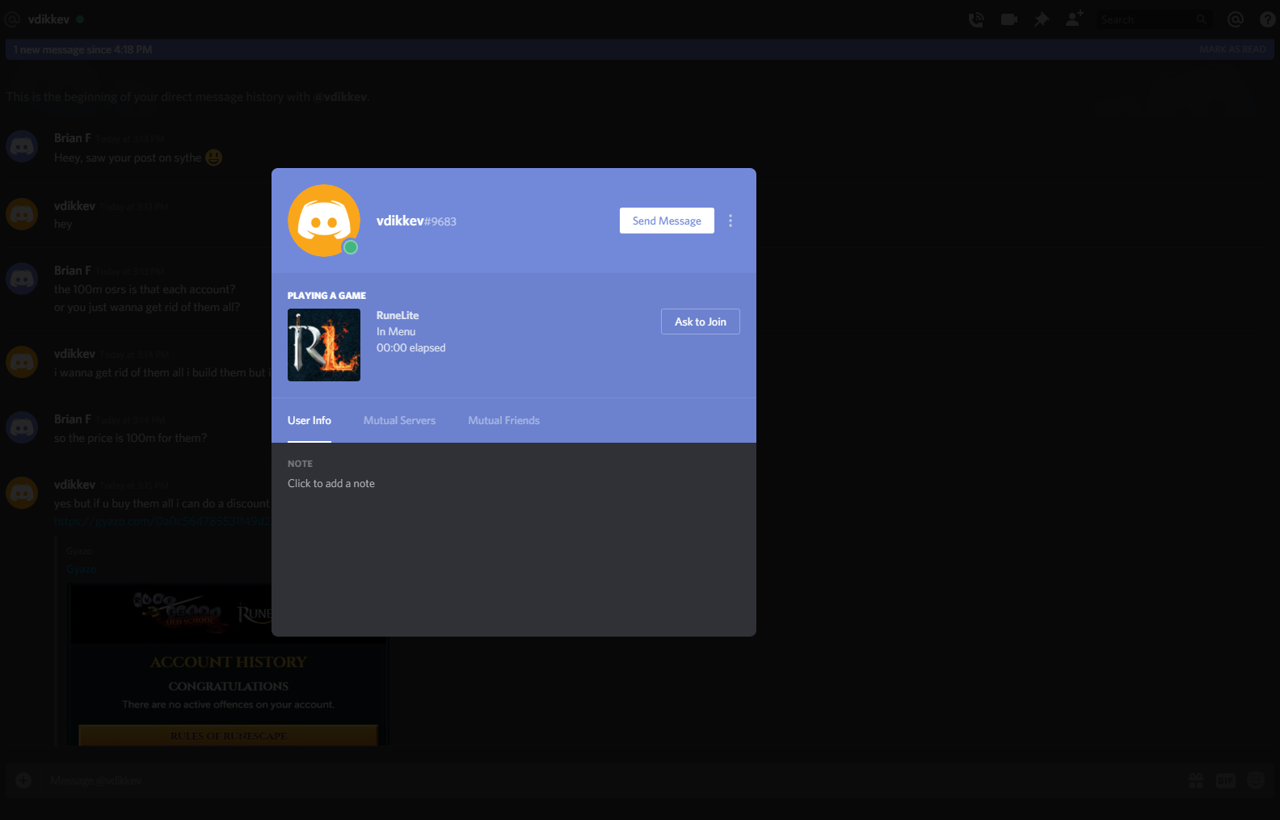Screen dimensions: 1280x820
Task: Click Brian F avatar on first message
Action: [x=22, y=146]
